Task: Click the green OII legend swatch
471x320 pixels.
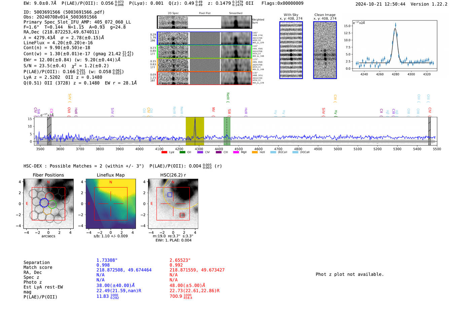Action: (x=182, y=152)
